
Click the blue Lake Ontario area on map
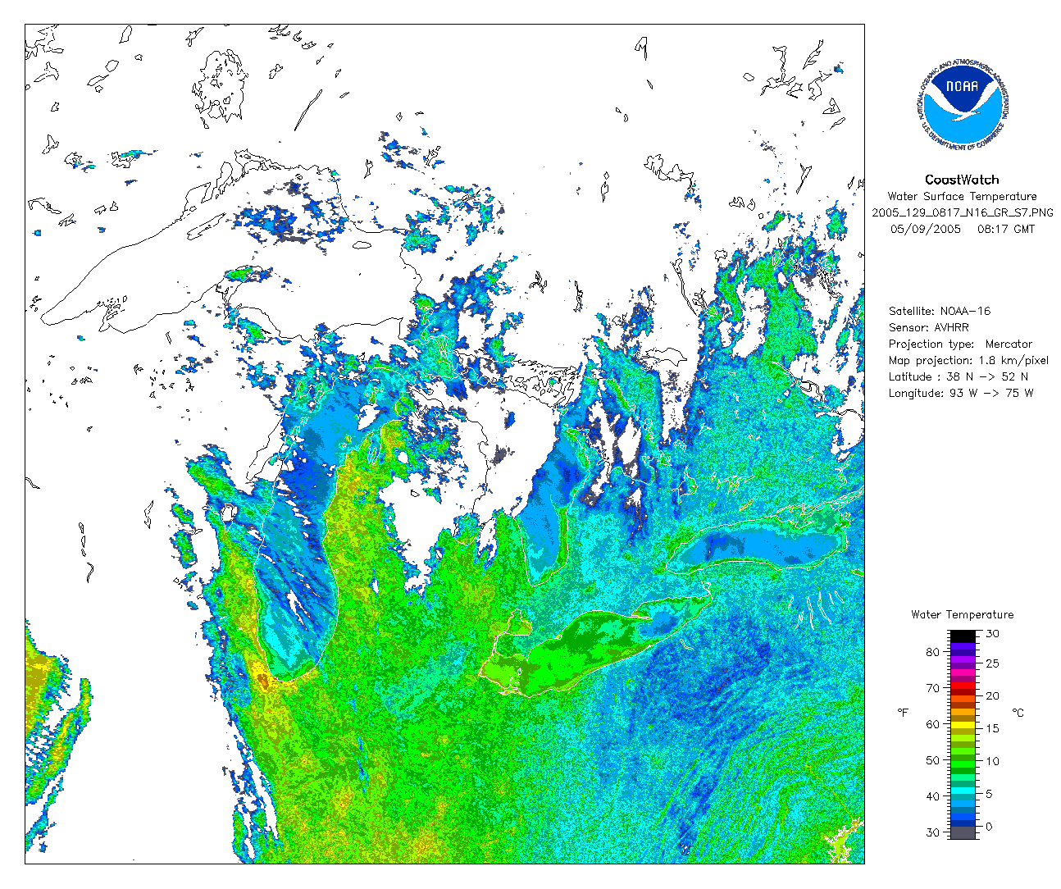point(758,545)
